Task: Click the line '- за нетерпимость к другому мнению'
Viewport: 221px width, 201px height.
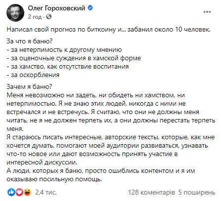Action: click(64, 50)
